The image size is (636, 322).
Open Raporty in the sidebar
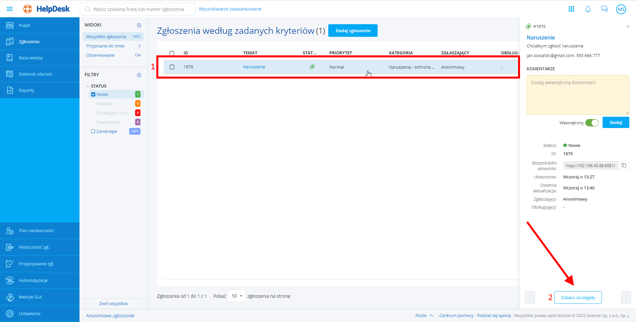pos(26,90)
